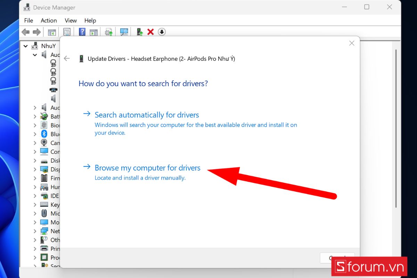Uninstall device using the red X icon
The width and height of the screenshot is (417, 278).
150,32
